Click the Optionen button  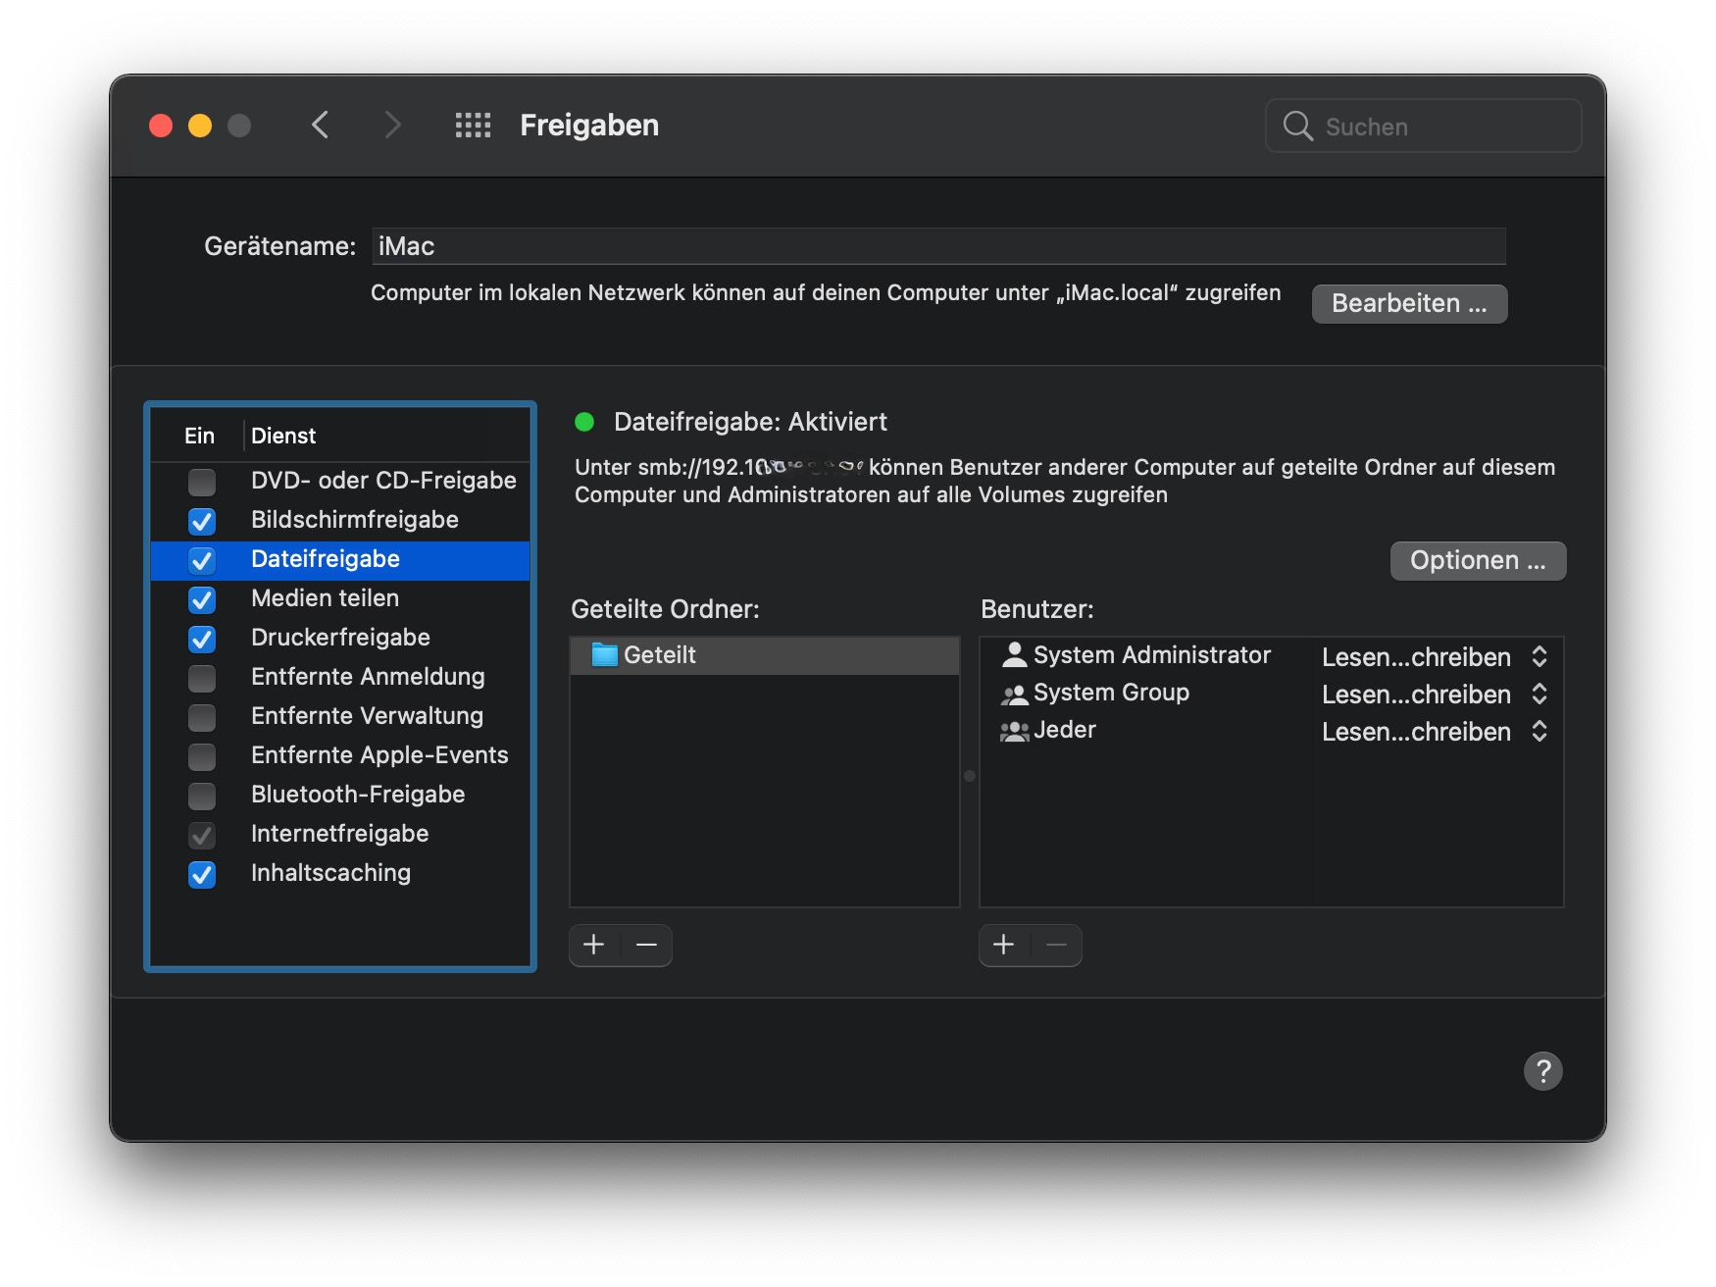1477,561
